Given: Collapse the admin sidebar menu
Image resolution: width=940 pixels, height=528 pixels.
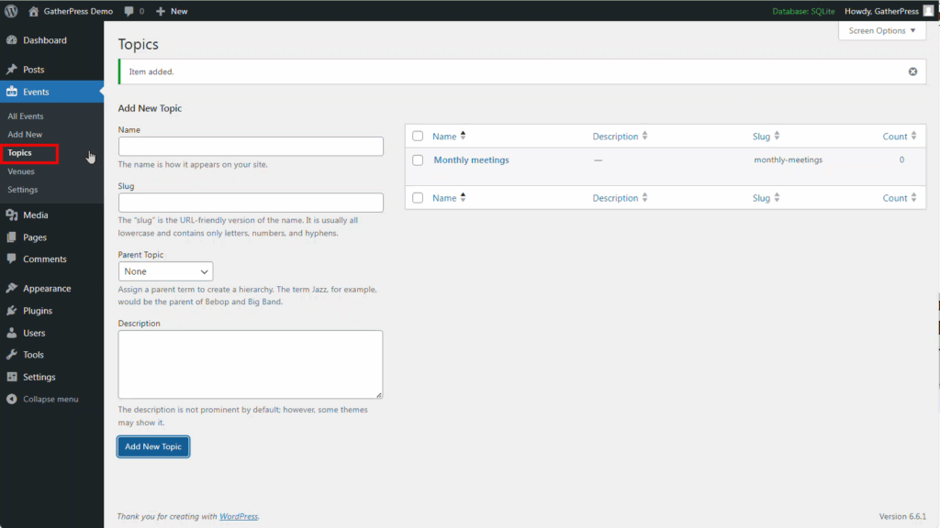Looking at the screenshot, I should coord(43,400).
